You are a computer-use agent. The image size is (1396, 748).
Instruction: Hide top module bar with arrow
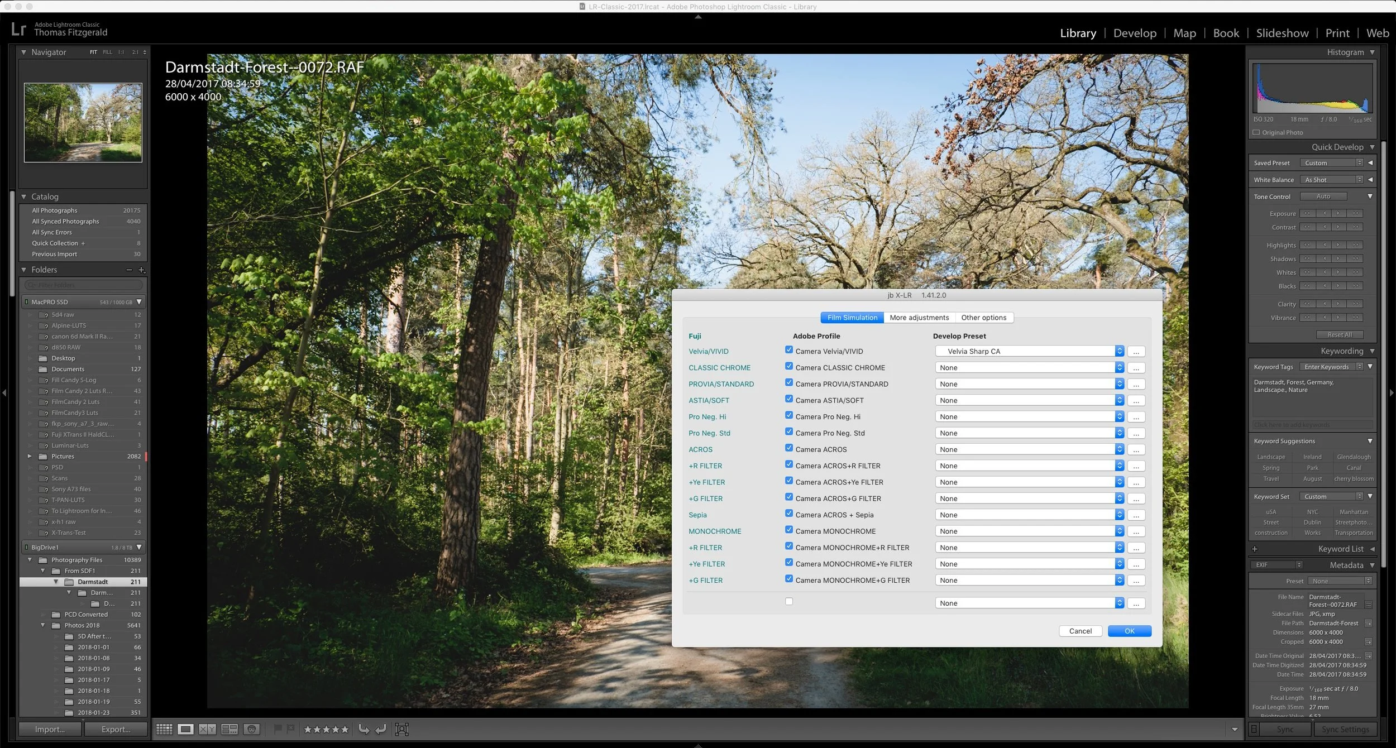(x=698, y=17)
